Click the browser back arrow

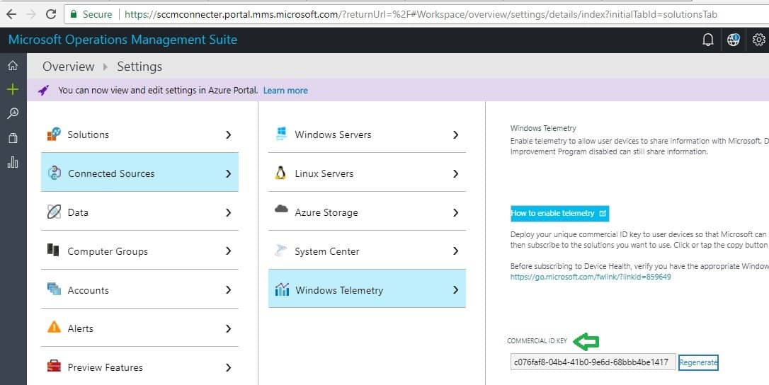11,14
